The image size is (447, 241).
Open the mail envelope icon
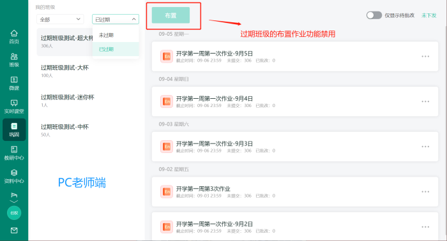point(14,230)
